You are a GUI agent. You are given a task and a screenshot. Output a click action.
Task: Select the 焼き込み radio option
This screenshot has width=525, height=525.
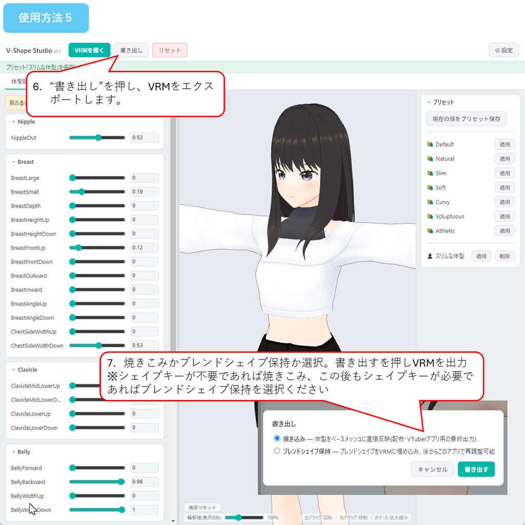pyautogui.click(x=277, y=438)
